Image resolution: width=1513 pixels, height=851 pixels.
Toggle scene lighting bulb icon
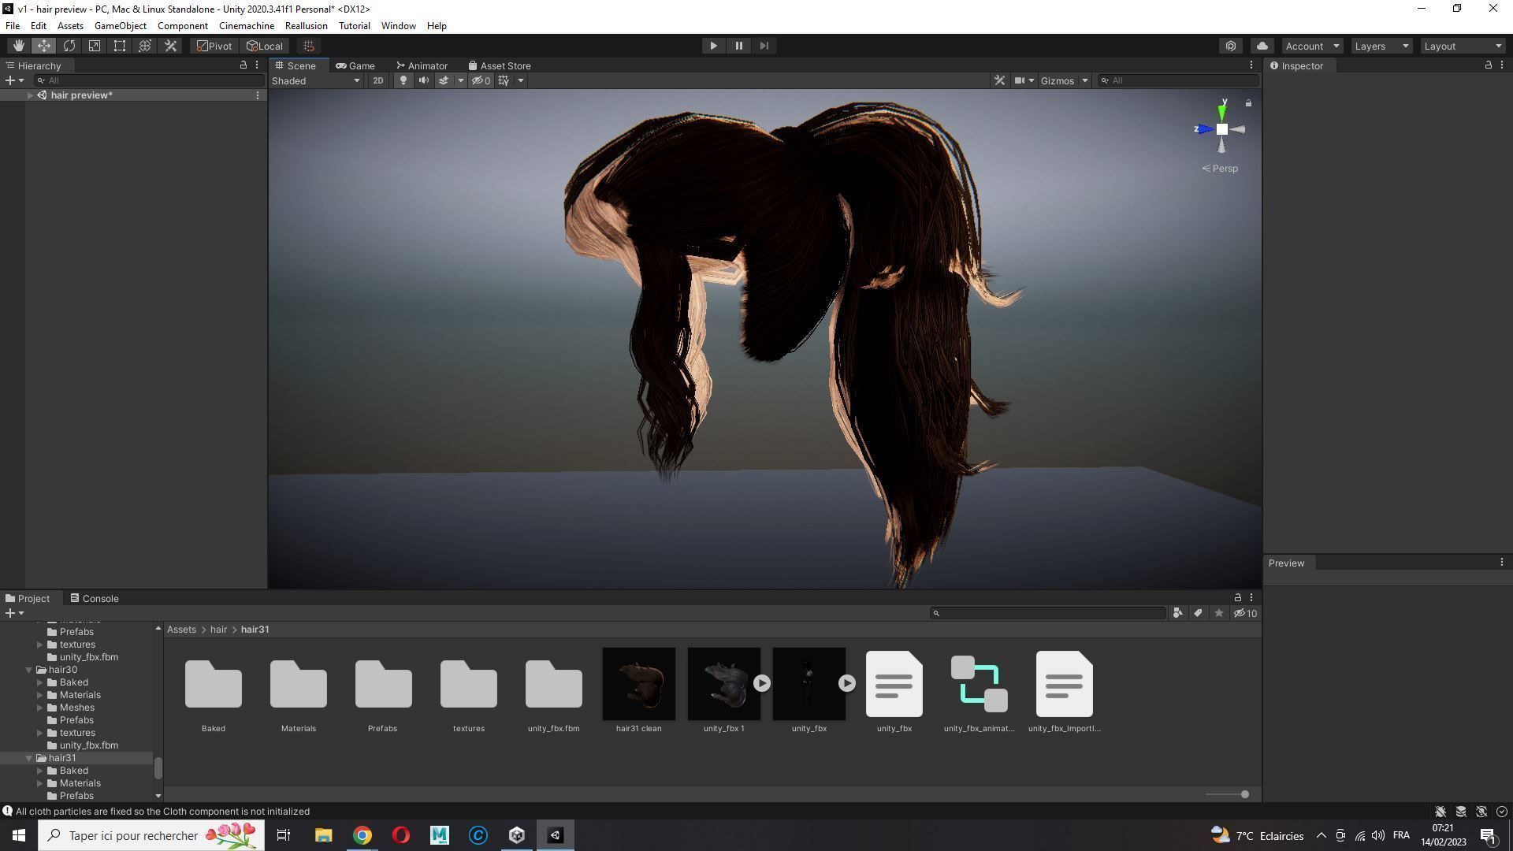click(x=403, y=80)
